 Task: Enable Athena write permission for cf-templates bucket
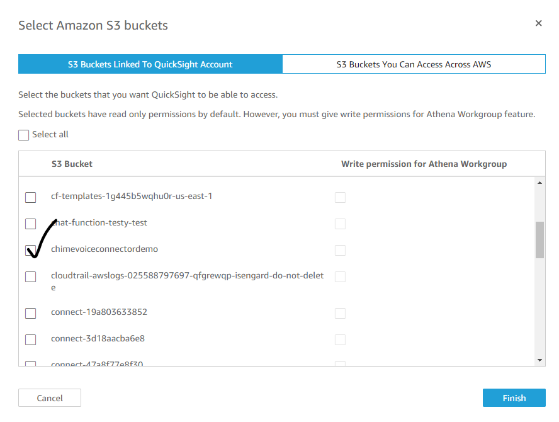pos(340,197)
